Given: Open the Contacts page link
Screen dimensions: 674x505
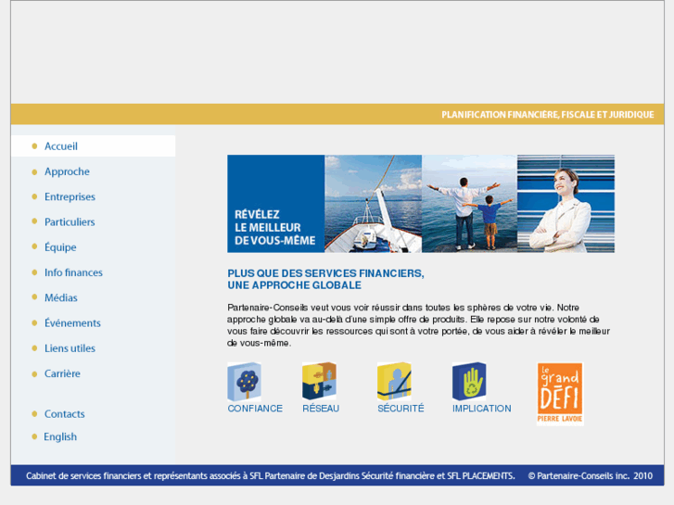Looking at the screenshot, I should pos(65,414).
